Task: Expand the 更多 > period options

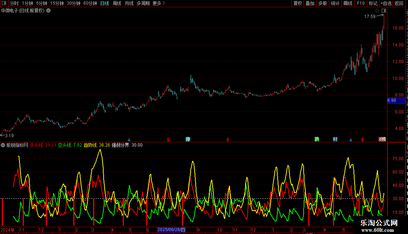Action: [x=159, y=3]
